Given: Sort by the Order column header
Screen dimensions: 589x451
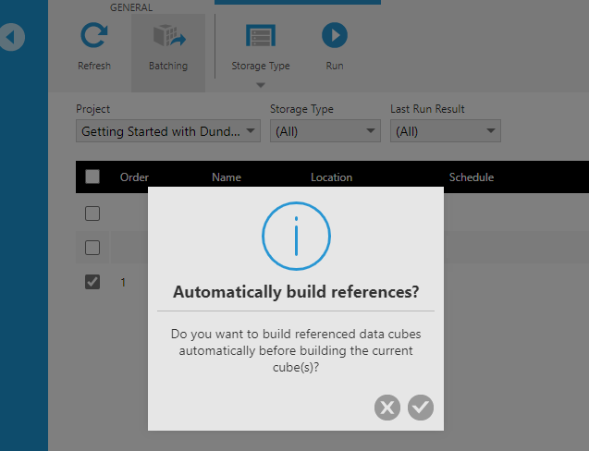Looking at the screenshot, I should pyautogui.click(x=134, y=177).
